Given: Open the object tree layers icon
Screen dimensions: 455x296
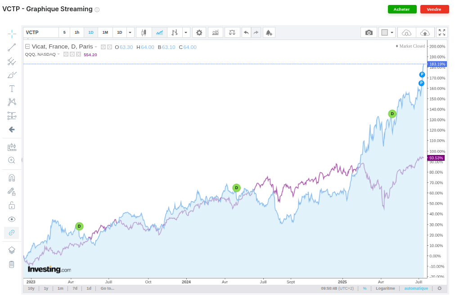Looking at the screenshot, I should [12, 250].
